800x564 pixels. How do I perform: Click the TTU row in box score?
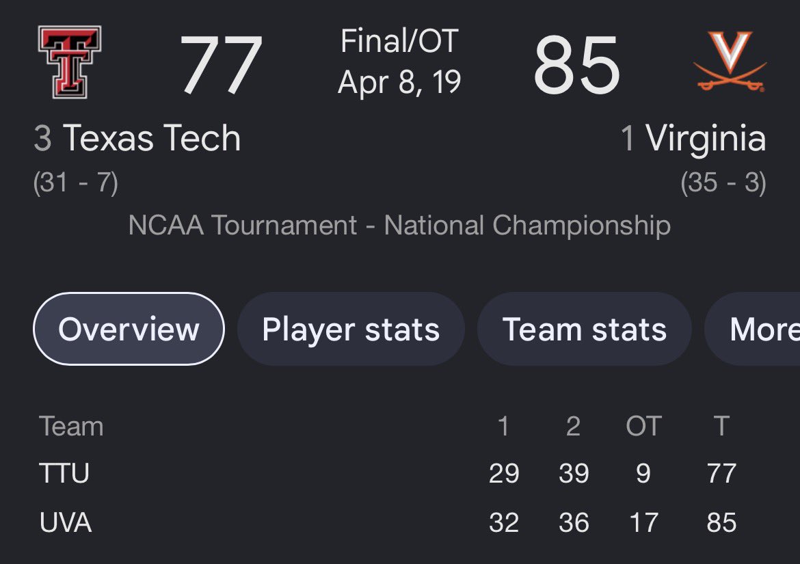[x=388, y=472]
